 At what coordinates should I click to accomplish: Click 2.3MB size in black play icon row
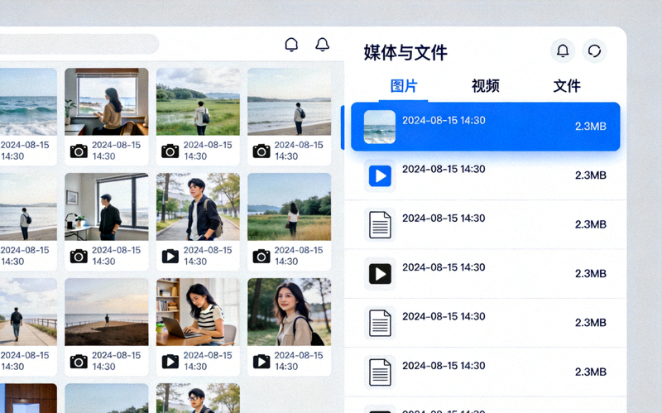coord(590,274)
